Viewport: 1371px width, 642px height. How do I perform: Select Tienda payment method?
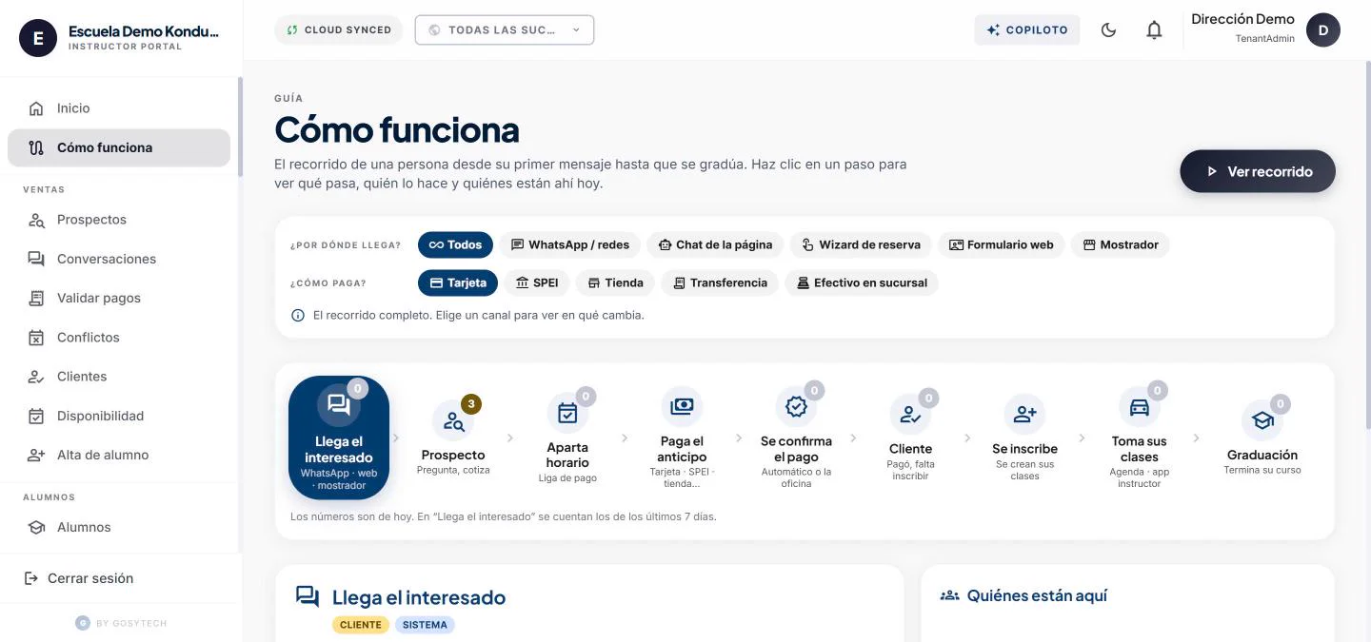coord(615,282)
